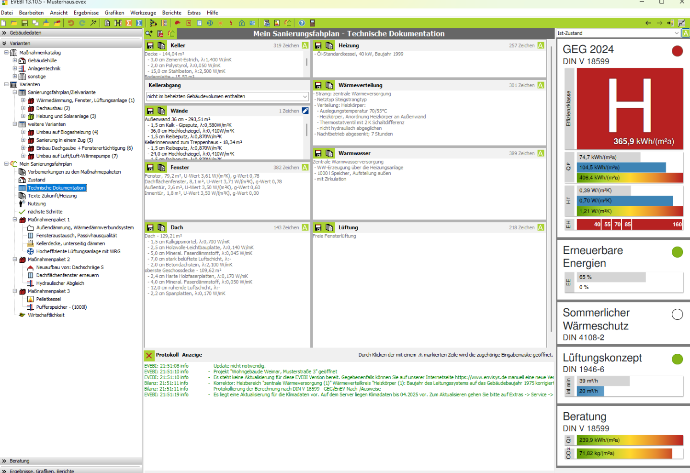Click the blue help question mark icon
The width and height of the screenshot is (690, 473).
(302, 23)
